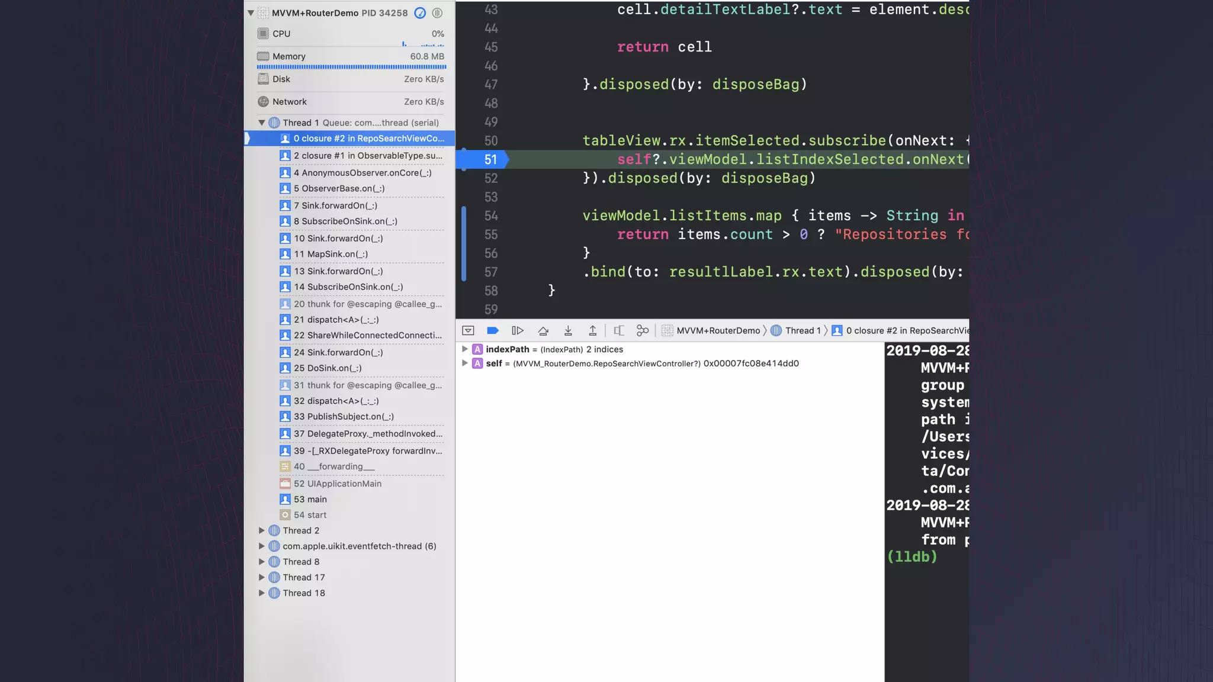Click the memory gauge icon next to PID
The image size is (1213, 682).
[420, 13]
